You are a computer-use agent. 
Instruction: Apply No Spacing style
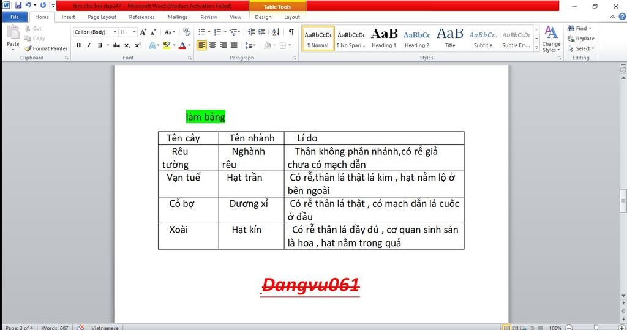(x=351, y=39)
